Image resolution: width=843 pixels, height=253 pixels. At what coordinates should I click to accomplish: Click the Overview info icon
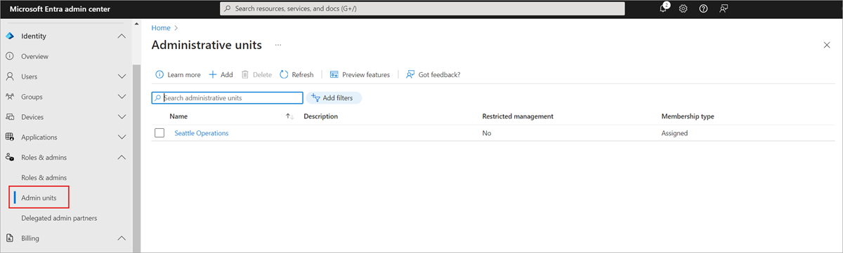(10, 56)
